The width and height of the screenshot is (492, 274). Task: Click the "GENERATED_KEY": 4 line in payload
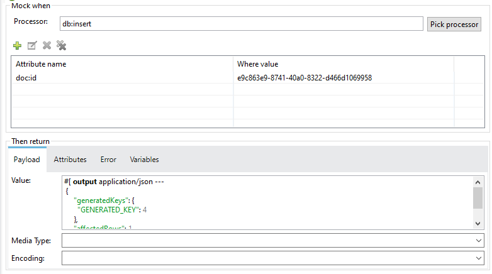click(x=112, y=210)
